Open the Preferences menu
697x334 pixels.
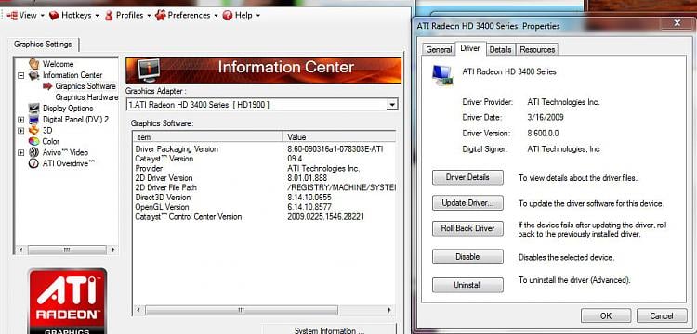pos(187,15)
